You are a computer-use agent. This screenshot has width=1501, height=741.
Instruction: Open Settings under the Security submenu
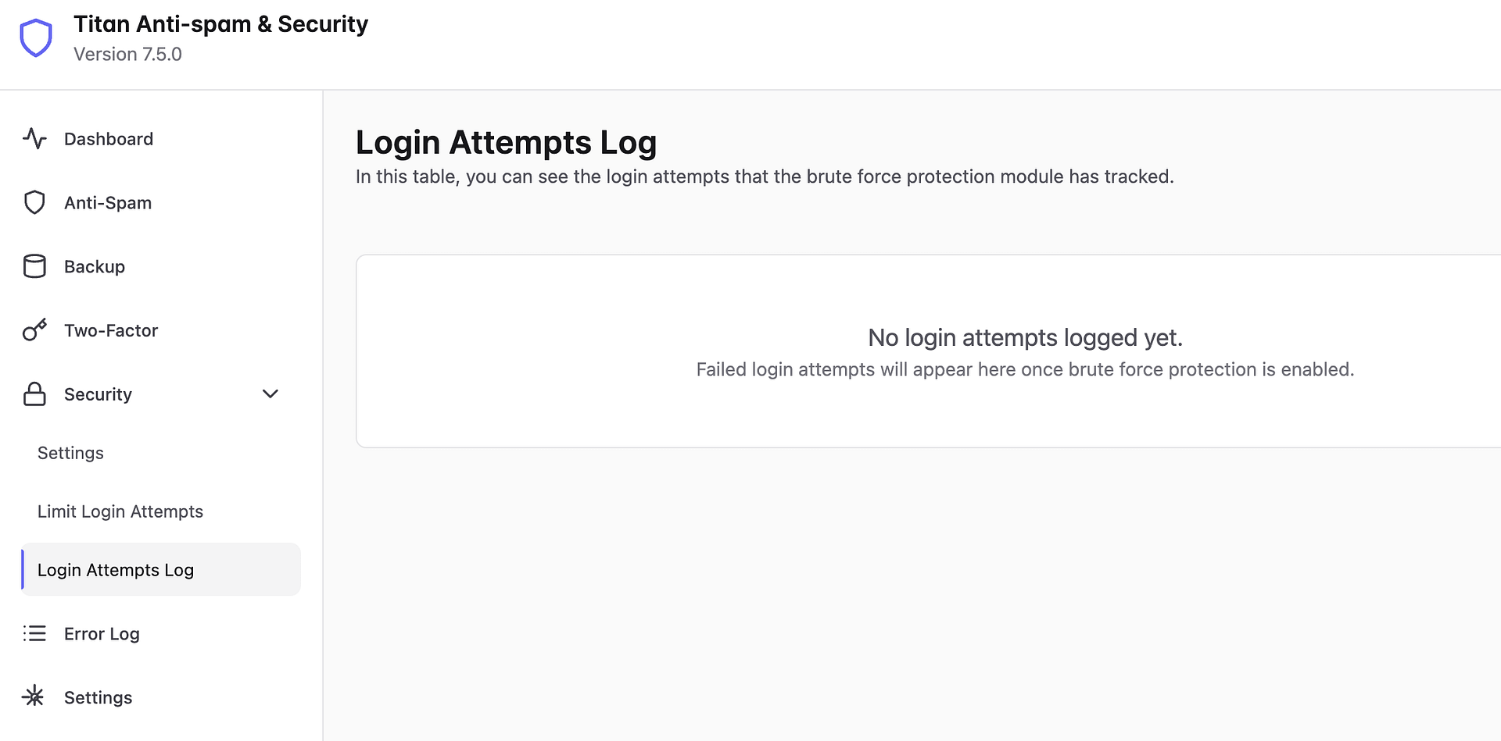pyautogui.click(x=70, y=454)
